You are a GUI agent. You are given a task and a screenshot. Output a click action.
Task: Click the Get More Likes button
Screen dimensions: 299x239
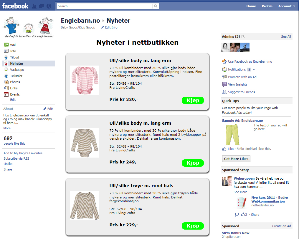pyautogui.click(x=236, y=159)
